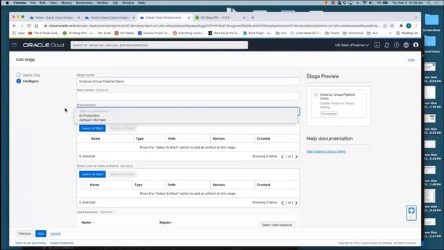
Task: Open the Chrome Bookmarks menu
Action: (x=85, y=3)
